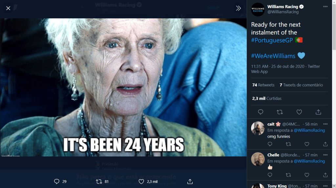The height and width of the screenshot is (188, 336).
Task: Like the Williams Racing tweet in sidebar
Action: 299,112
